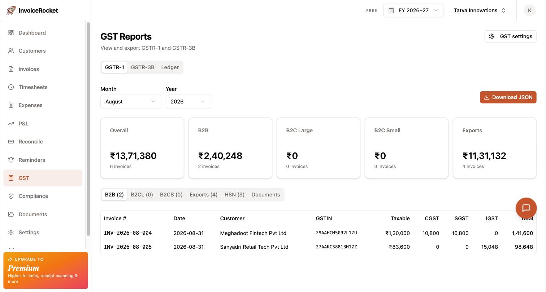
Task: Switch to the GSTR-3B tab
Action: pyautogui.click(x=143, y=67)
